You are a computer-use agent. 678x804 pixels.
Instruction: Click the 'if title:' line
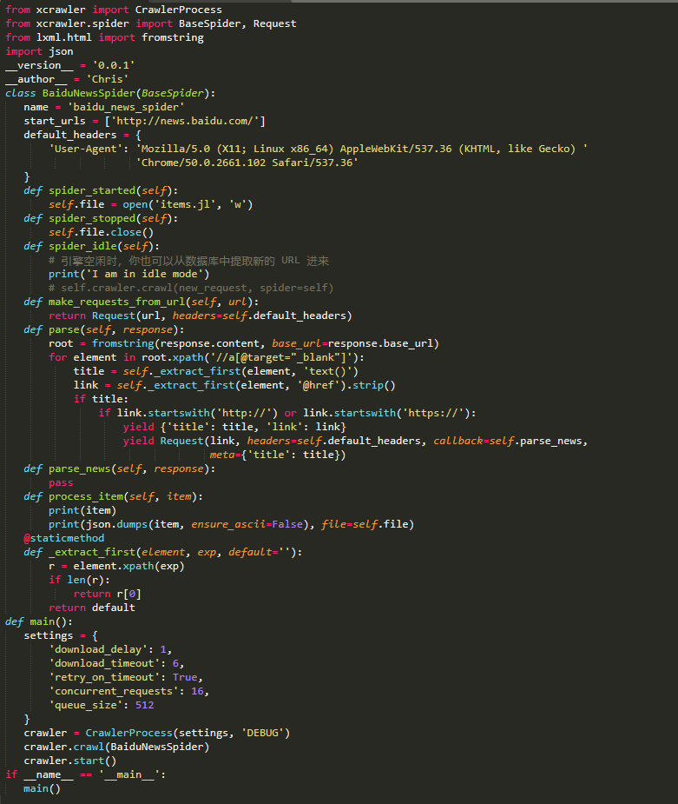[x=101, y=398]
